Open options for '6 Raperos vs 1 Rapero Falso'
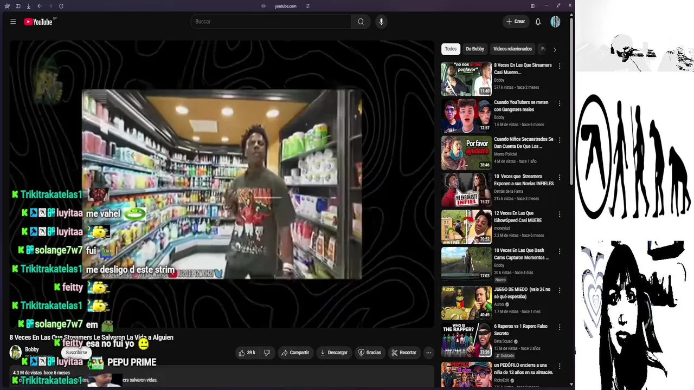Screen dimensions: 694x390 point(560,327)
